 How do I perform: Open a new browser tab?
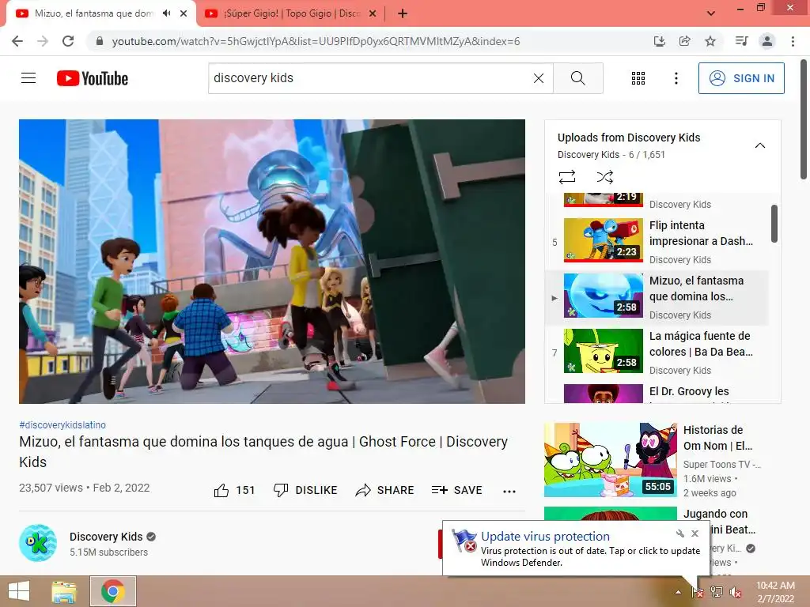pyautogui.click(x=403, y=13)
